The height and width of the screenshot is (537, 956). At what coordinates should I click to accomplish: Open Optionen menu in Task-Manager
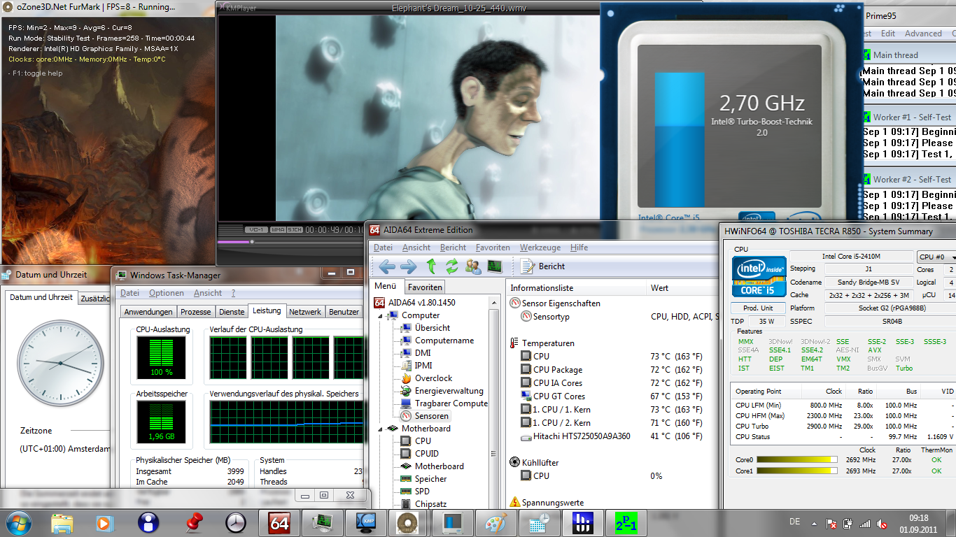point(167,293)
